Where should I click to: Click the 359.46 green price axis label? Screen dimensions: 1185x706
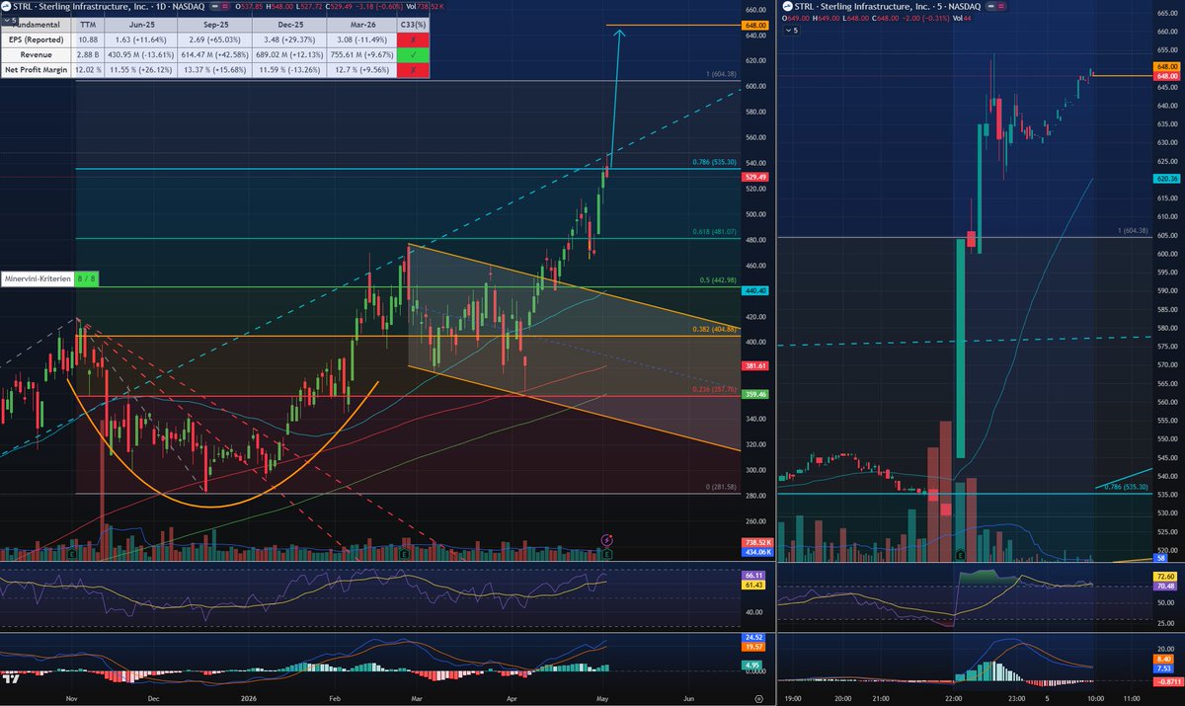coord(755,394)
